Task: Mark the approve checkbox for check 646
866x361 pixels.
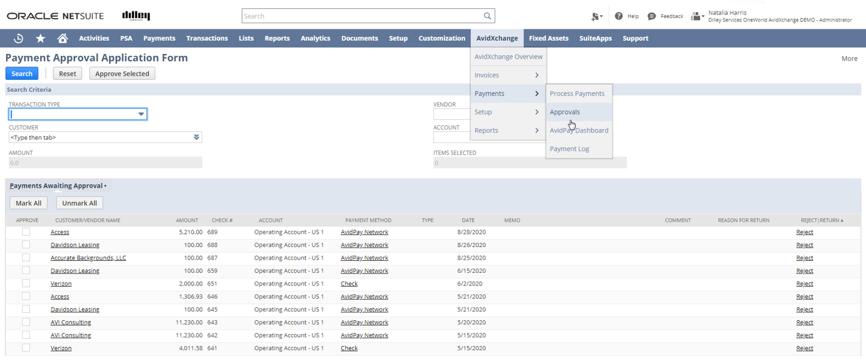Action: point(26,296)
